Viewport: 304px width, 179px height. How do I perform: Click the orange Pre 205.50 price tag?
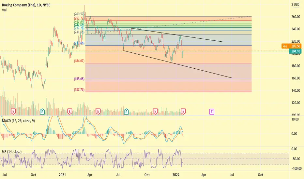tap(292, 46)
